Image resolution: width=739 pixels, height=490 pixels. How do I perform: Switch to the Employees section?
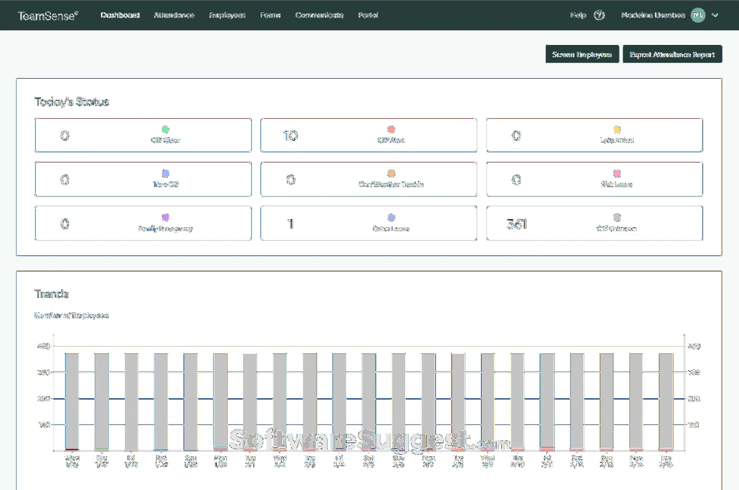click(x=227, y=15)
